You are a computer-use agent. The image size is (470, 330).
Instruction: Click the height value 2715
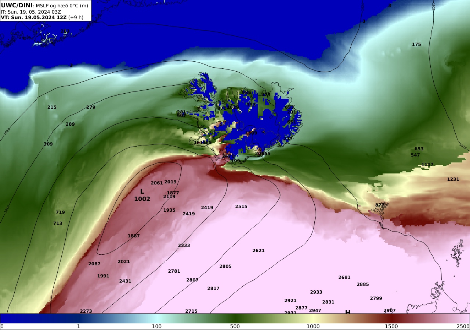[191, 311]
